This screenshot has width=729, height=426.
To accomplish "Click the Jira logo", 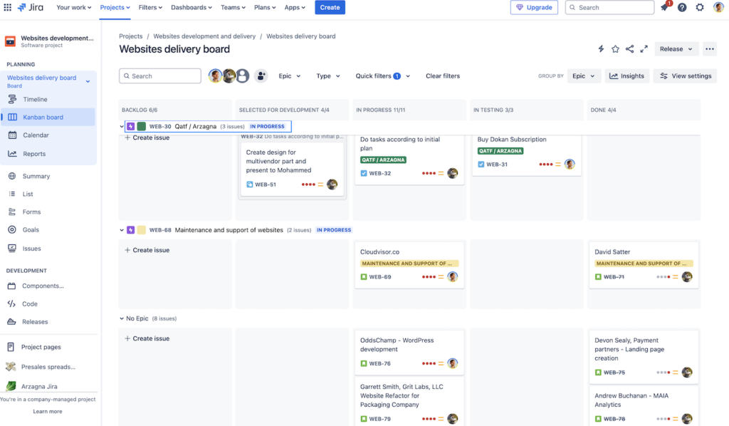I will click(x=30, y=7).
